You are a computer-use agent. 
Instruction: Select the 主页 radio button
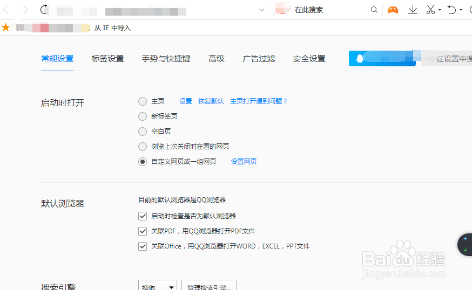tap(143, 101)
